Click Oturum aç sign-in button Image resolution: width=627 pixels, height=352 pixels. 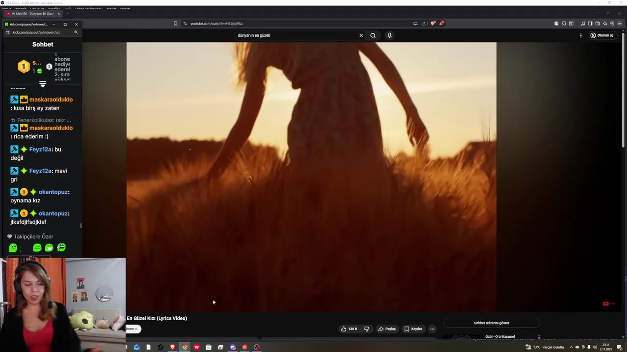pyautogui.click(x=602, y=35)
